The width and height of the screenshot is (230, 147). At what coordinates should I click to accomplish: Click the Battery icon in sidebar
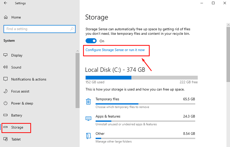coord(5,115)
